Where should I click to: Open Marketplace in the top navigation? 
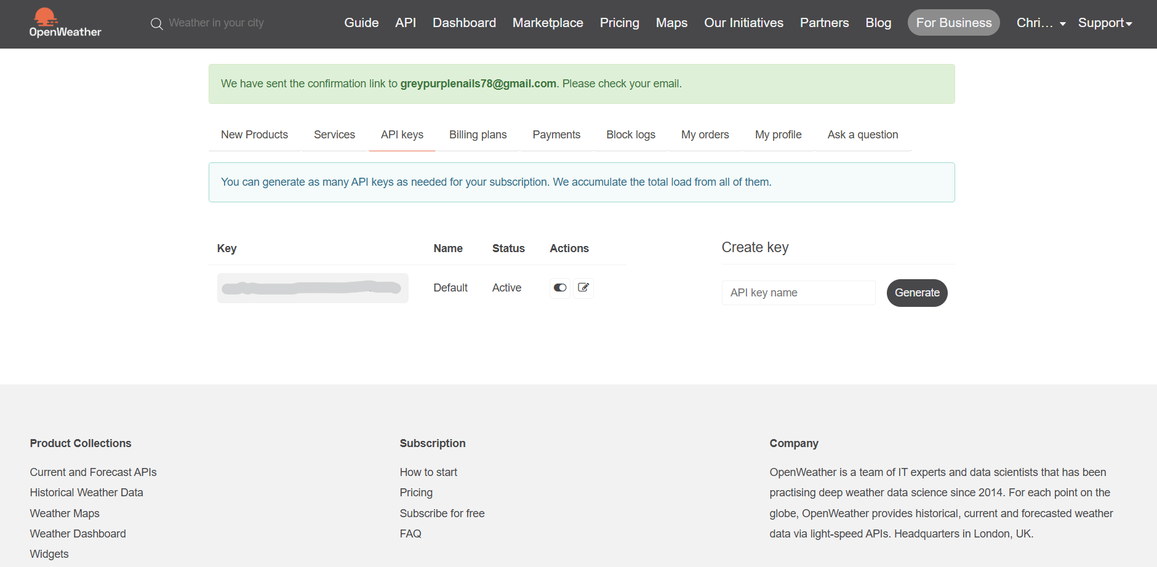click(x=548, y=23)
